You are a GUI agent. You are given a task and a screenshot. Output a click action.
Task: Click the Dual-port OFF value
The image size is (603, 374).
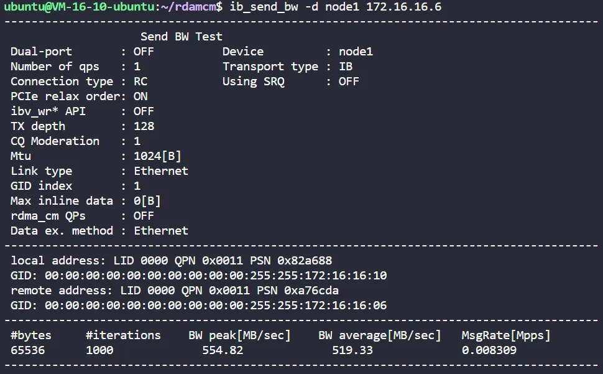pyautogui.click(x=144, y=52)
